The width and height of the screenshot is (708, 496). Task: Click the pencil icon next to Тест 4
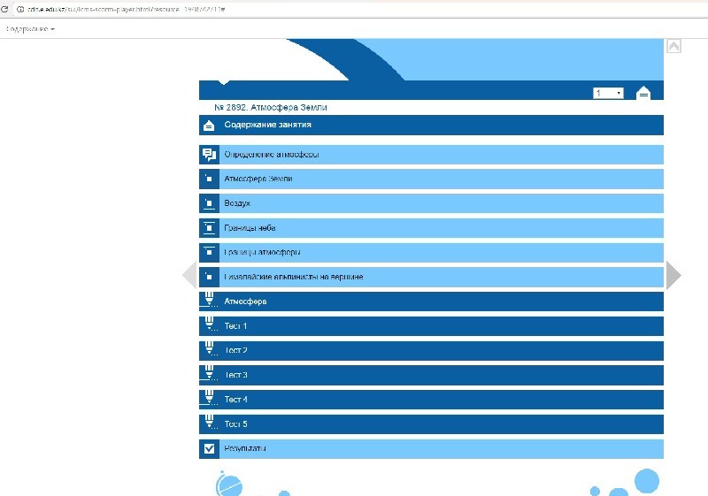(209, 399)
